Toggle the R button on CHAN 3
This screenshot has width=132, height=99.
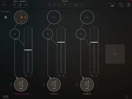(77, 85)
